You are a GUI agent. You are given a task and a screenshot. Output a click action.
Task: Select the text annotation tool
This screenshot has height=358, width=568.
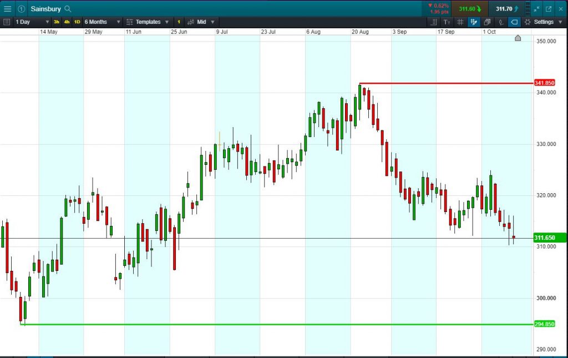(447, 22)
